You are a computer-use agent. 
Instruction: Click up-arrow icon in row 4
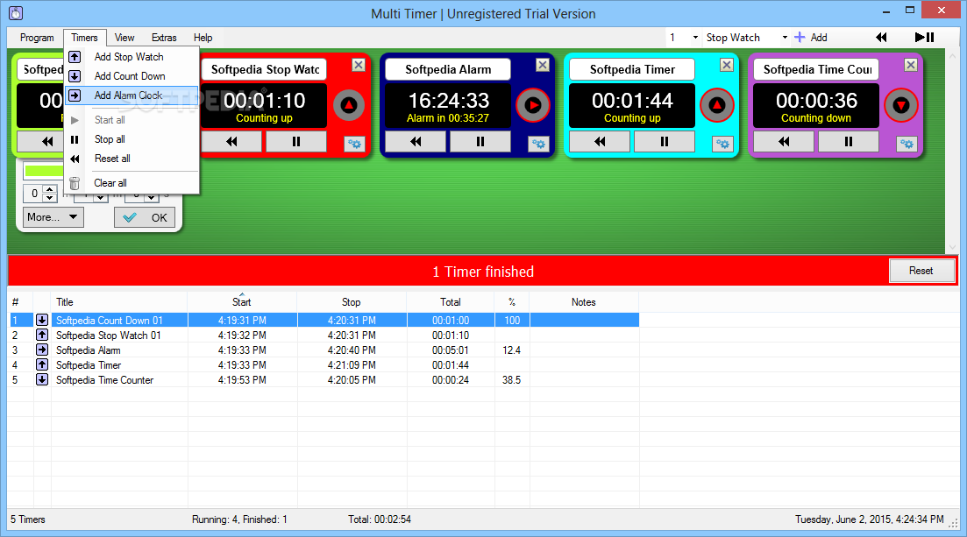point(42,364)
